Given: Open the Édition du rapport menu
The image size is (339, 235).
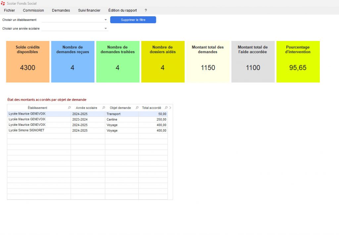Looking at the screenshot, I should coord(122,11).
